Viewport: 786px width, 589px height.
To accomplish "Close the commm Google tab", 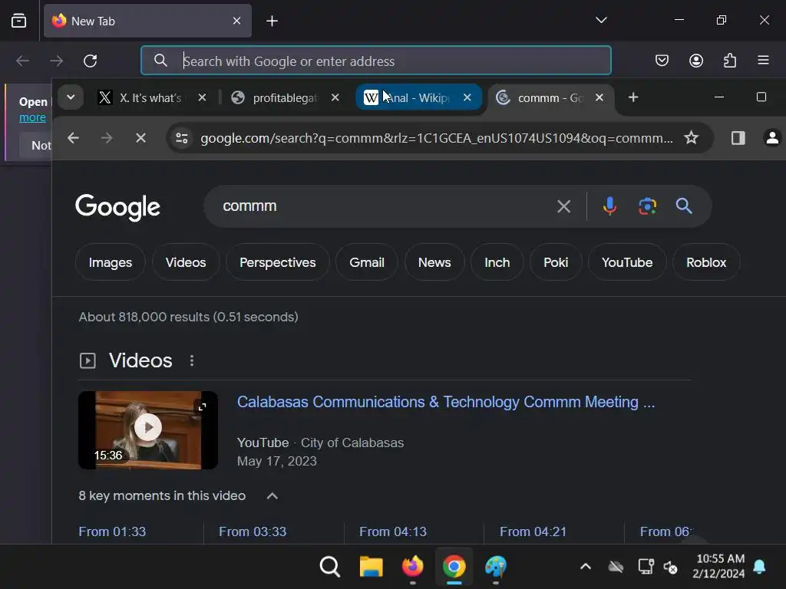I will click(x=599, y=97).
